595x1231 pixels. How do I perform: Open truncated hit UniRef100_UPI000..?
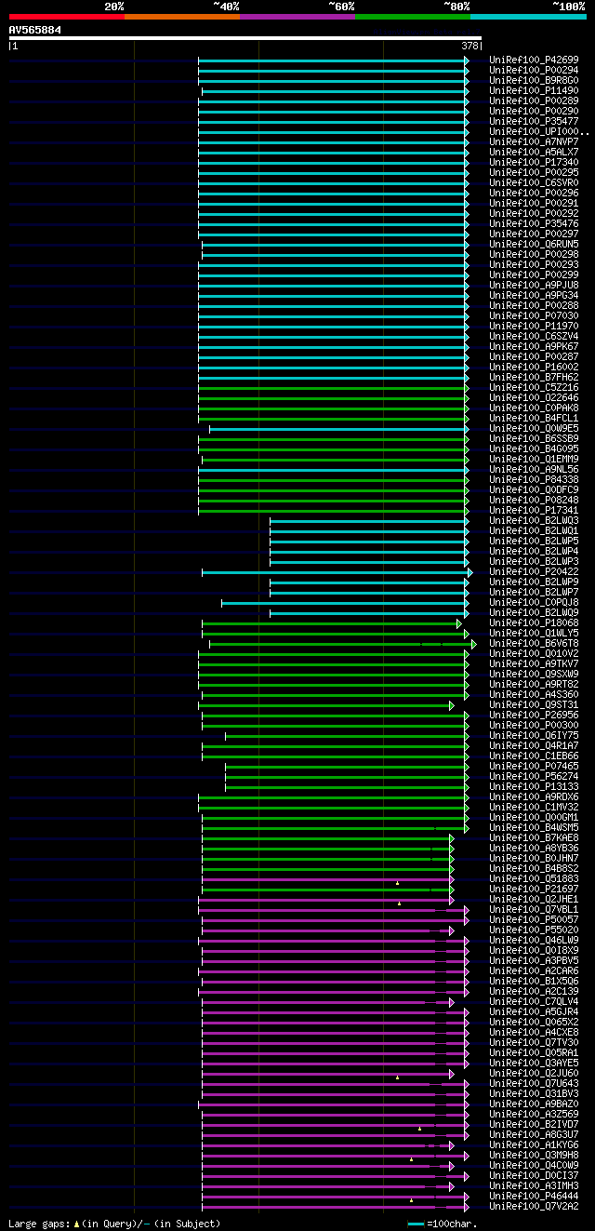point(539,131)
